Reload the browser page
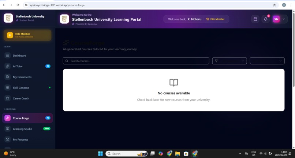The width and height of the screenshot is (295, 158). (x=18, y=5)
